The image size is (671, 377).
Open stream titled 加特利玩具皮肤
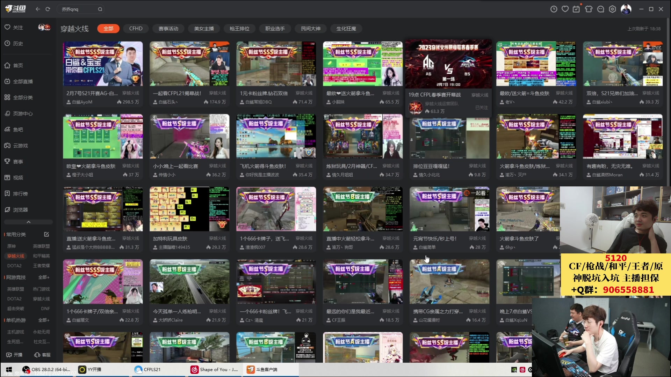pos(170,239)
